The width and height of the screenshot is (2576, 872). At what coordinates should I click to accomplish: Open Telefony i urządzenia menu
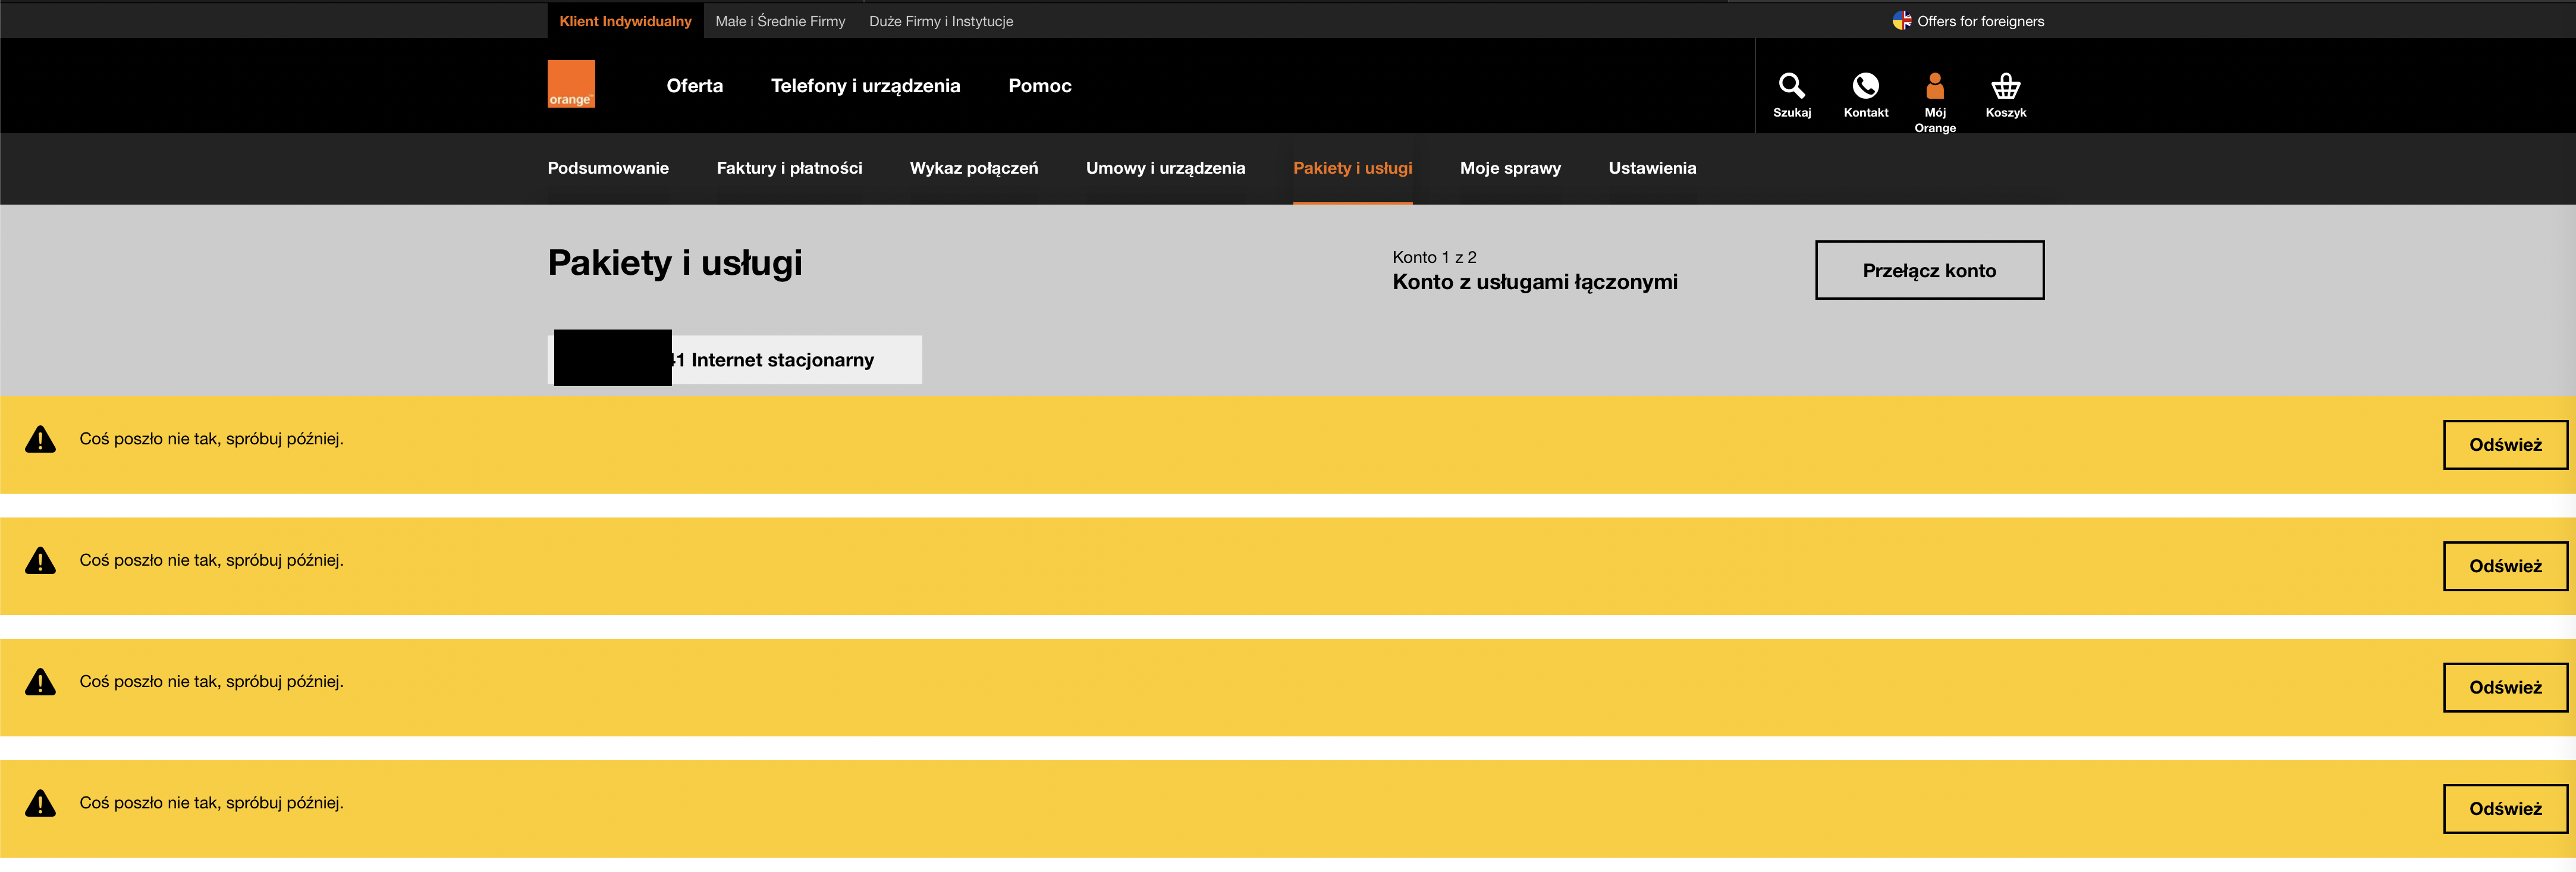tap(866, 86)
